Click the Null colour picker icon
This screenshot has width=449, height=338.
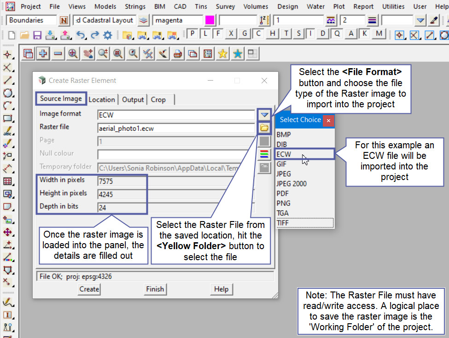(x=264, y=154)
